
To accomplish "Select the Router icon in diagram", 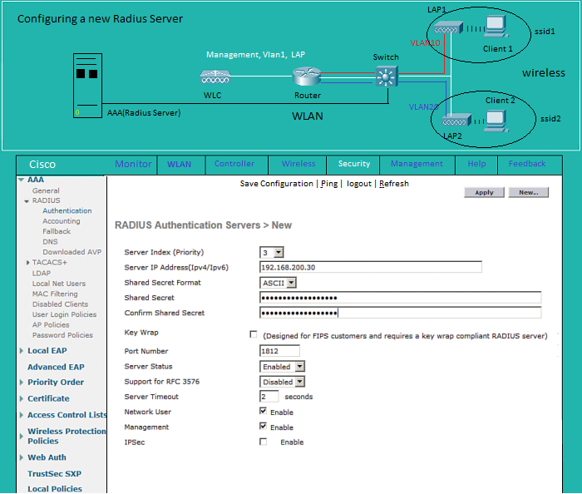I will pos(306,77).
